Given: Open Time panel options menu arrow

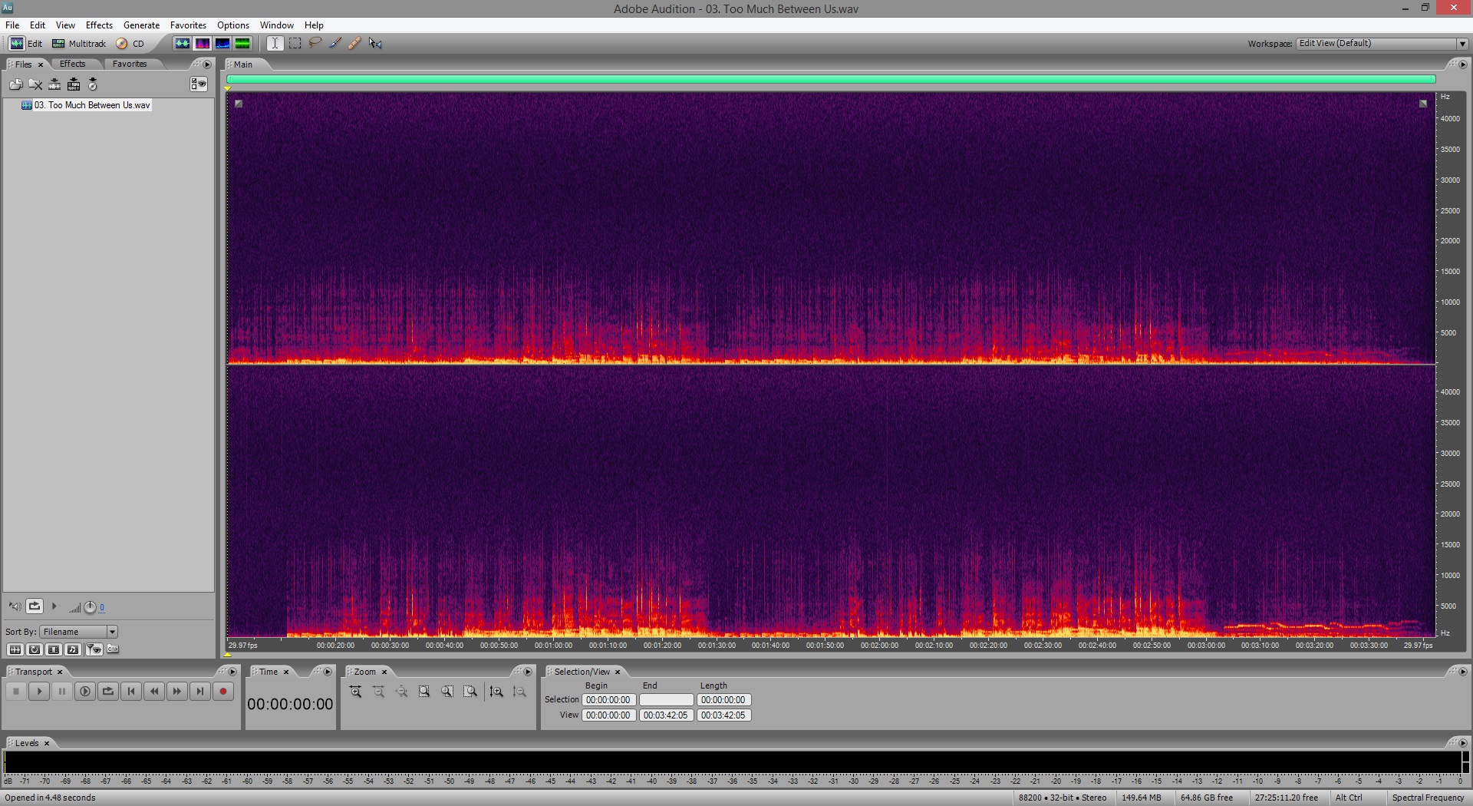Looking at the screenshot, I should [x=328, y=672].
